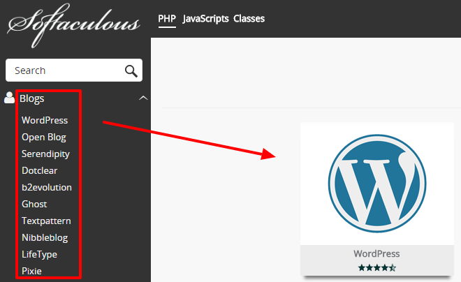Click the large WordPress logo image
This screenshot has width=461, height=282.
[x=377, y=184]
